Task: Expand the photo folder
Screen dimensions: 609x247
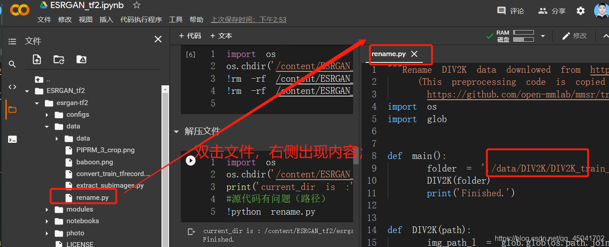Action: (47, 233)
